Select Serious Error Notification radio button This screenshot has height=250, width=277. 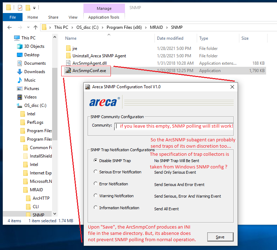pos(96,172)
